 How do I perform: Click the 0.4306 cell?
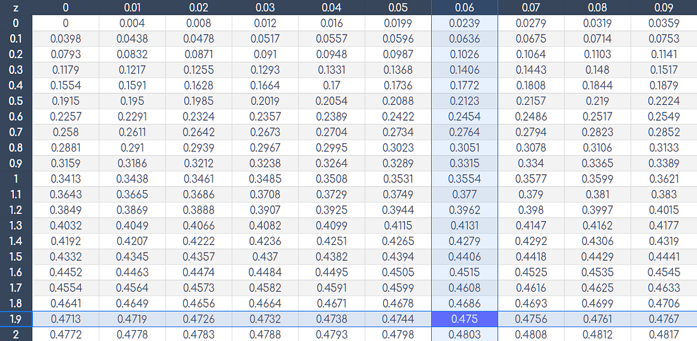point(597,241)
